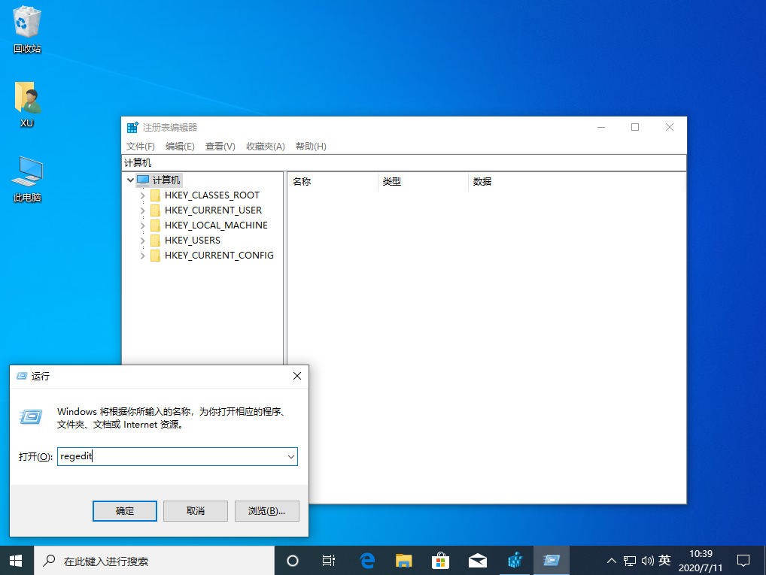The width and height of the screenshot is (766, 575).
Task: Click the Registry Editor taskbar icon
Action: 515,559
